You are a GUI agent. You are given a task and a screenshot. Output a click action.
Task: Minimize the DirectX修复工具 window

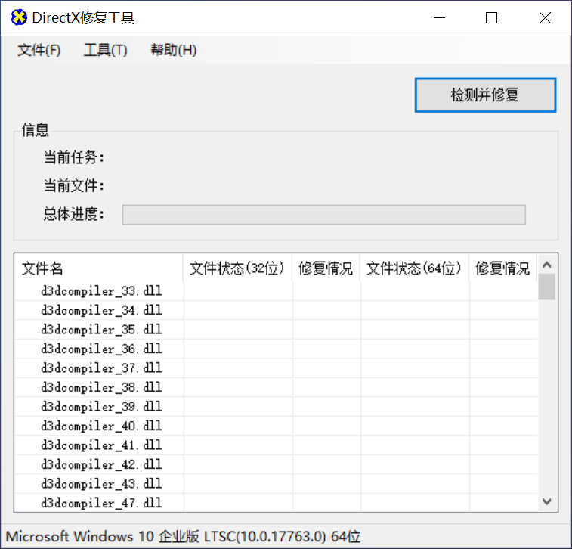click(439, 17)
